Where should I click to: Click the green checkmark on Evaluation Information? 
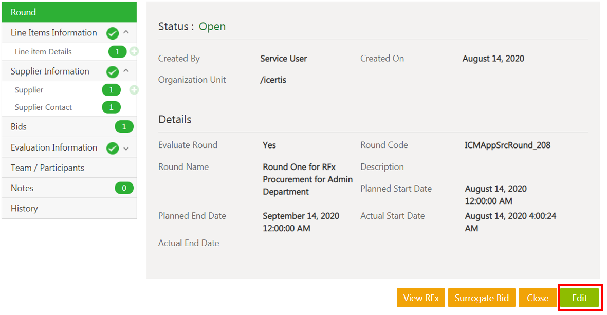tap(113, 148)
